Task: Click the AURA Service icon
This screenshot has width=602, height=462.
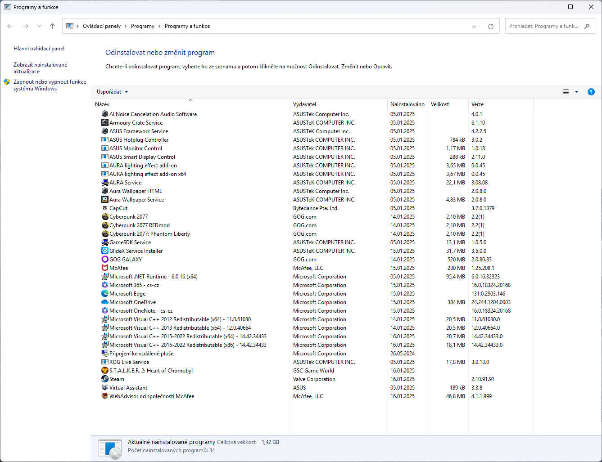Action: (105, 183)
